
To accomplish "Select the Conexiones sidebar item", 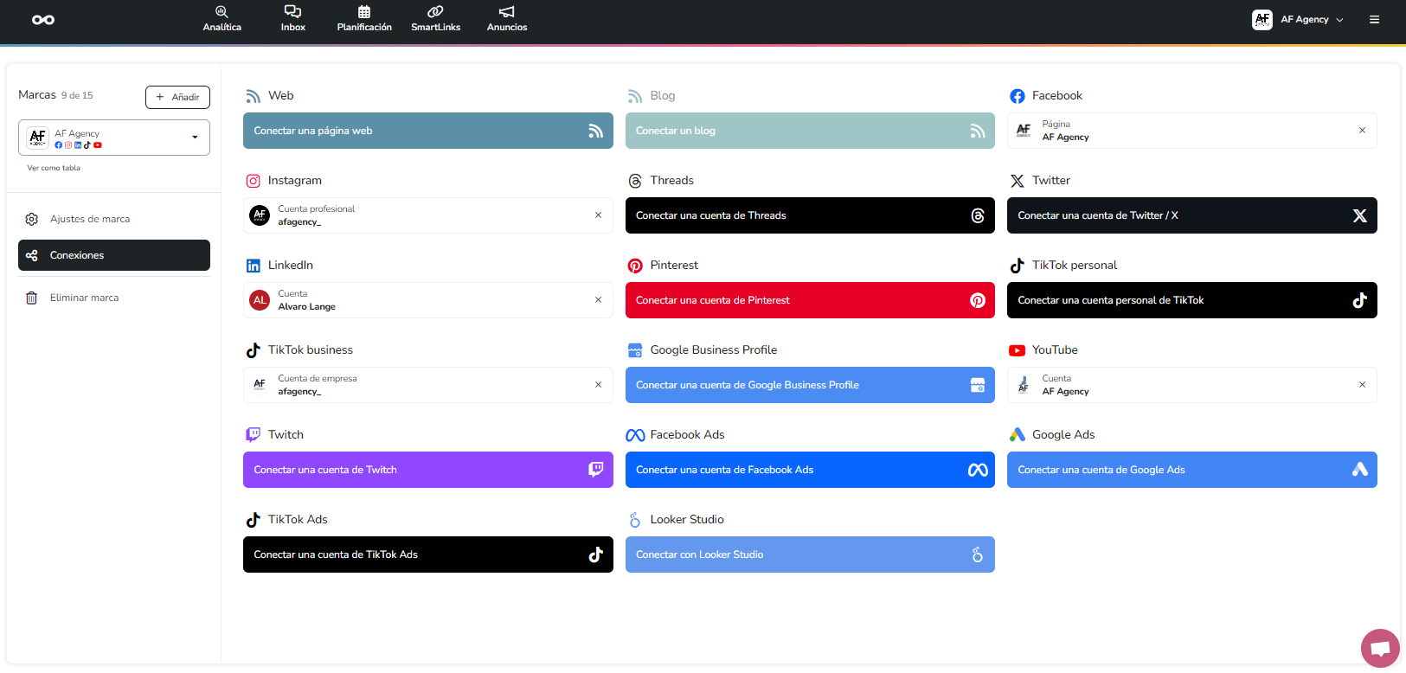I will pyautogui.click(x=114, y=255).
